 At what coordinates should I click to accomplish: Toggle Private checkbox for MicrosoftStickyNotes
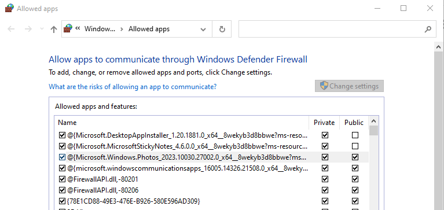pos(325,146)
